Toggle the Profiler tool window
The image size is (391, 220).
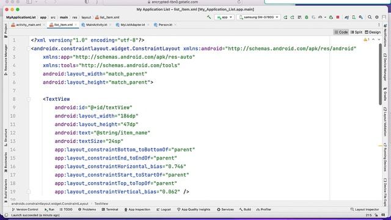pyautogui.click(x=263, y=210)
